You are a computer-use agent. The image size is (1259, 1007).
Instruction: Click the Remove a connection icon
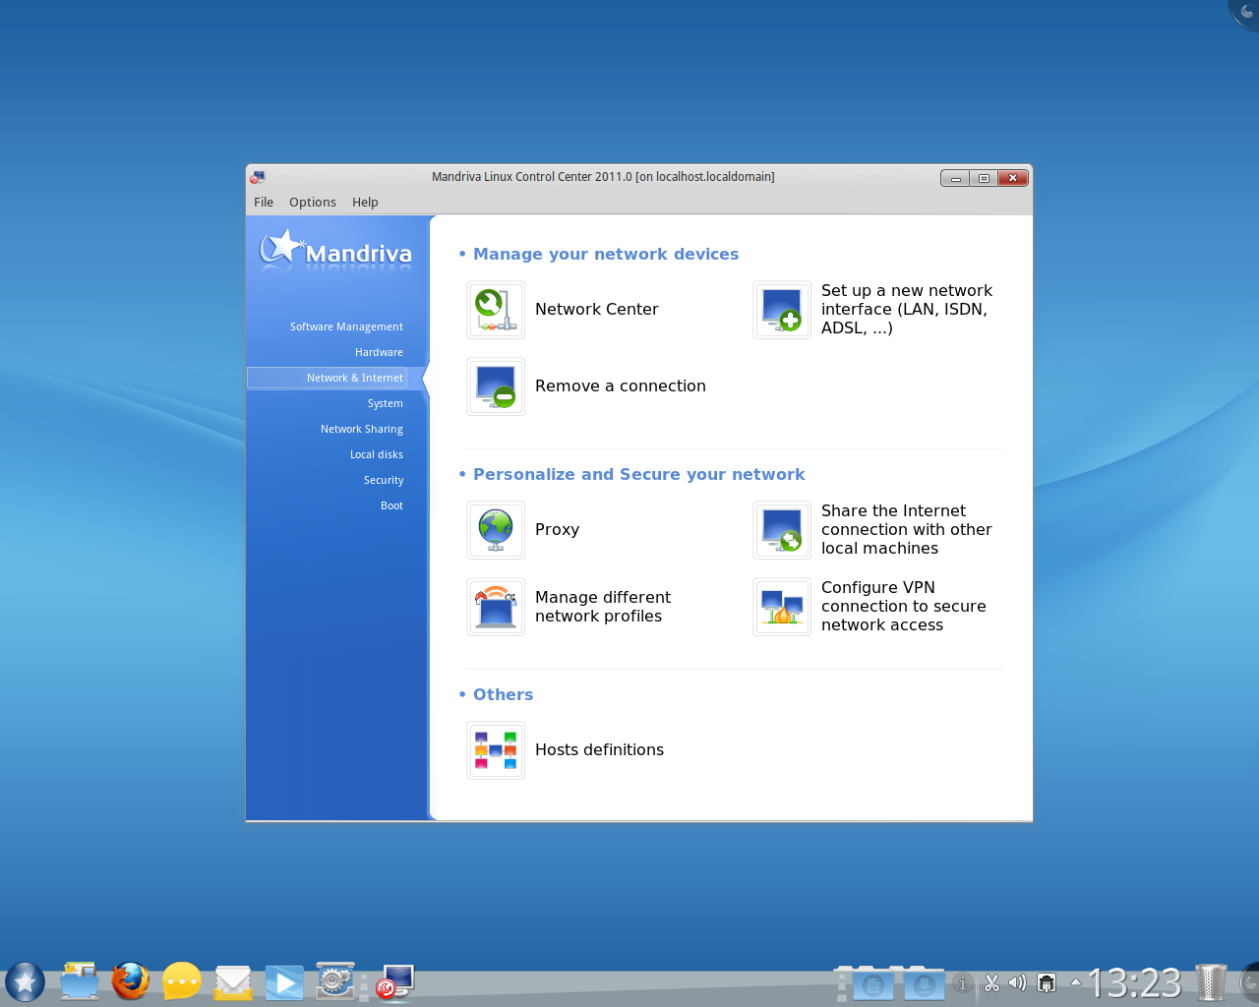(x=496, y=386)
